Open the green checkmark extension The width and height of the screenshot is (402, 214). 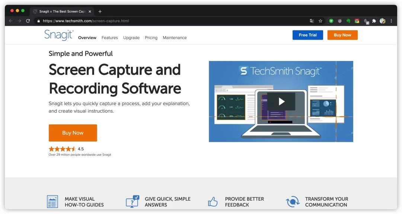331,21
